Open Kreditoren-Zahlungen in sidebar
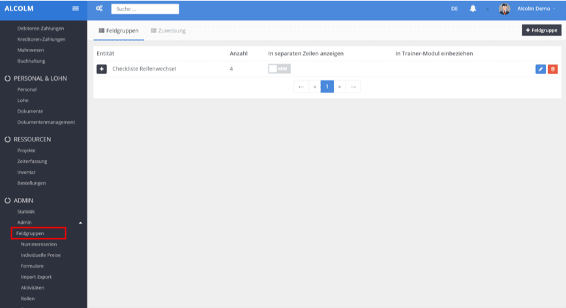The image size is (566, 308). (41, 39)
